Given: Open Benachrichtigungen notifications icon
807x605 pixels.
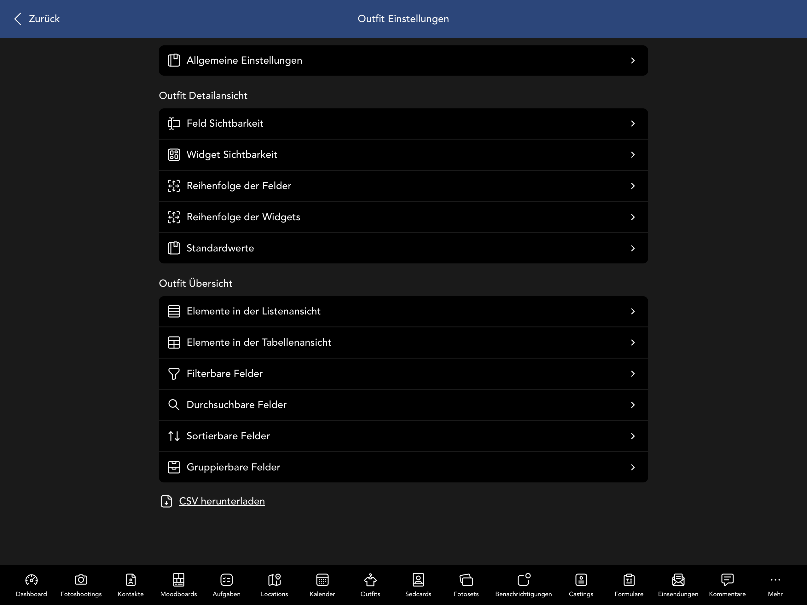Looking at the screenshot, I should [x=524, y=579].
